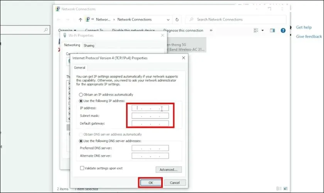The image size is (324, 193).
Task: Cancel the IPv4 Properties dialog
Action: tap(175, 183)
